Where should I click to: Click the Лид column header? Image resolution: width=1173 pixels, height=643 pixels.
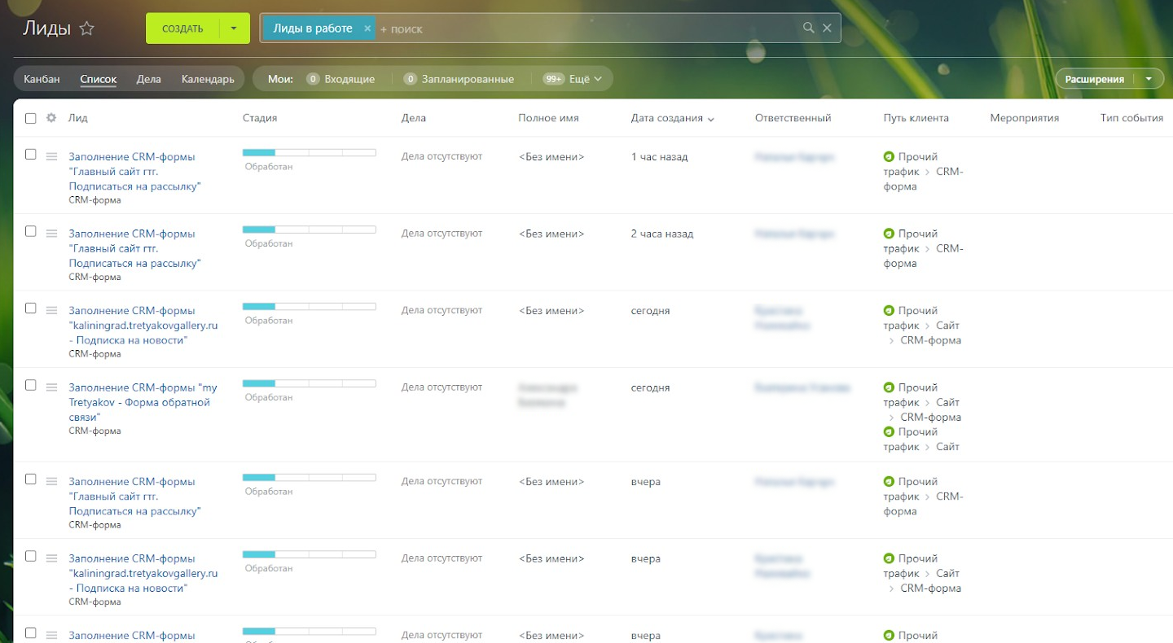(x=78, y=118)
